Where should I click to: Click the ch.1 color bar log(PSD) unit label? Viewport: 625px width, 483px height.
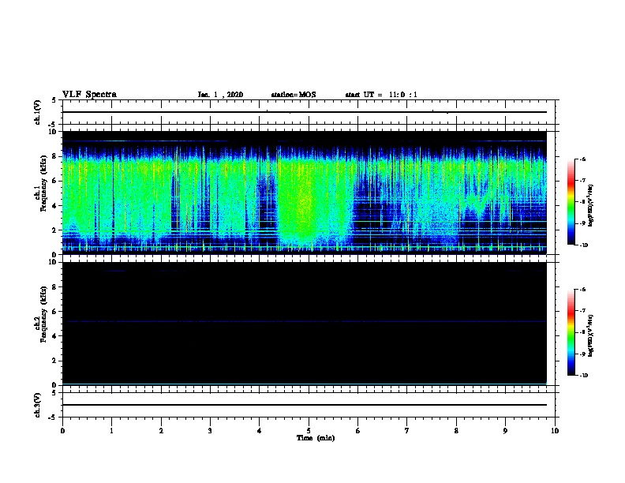pyautogui.click(x=590, y=205)
